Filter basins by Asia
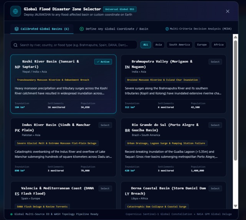This screenshot has width=246, height=220. point(158,45)
